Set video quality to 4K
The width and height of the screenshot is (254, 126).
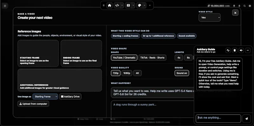pos(137,73)
